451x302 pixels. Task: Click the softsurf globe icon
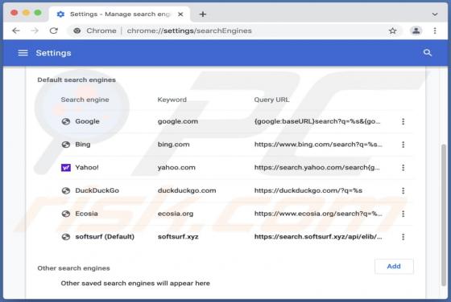click(x=66, y=237)
